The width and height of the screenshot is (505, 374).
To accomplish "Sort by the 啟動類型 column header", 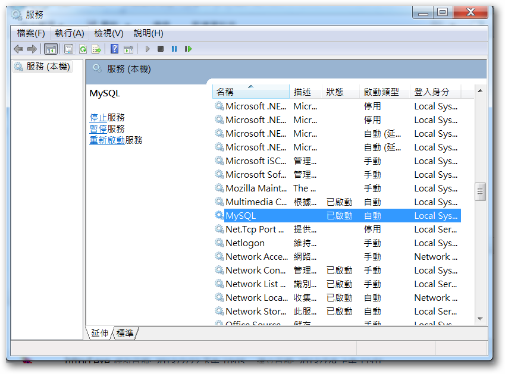I will 381,92.
